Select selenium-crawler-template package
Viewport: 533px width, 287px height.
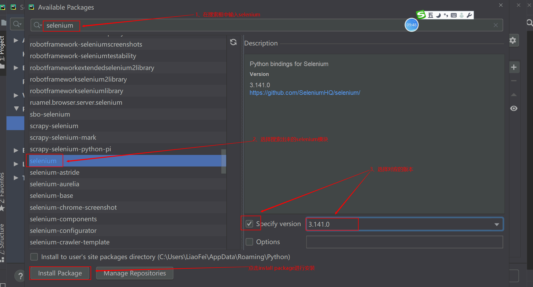point(128,242)
